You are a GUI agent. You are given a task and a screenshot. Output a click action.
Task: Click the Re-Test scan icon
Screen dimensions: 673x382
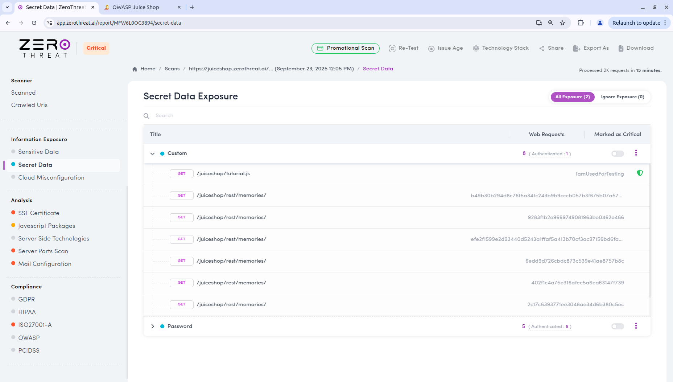[x=392, y=48]
